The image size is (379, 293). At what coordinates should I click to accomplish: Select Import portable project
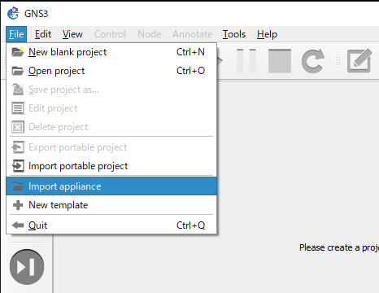pos(111,166)
